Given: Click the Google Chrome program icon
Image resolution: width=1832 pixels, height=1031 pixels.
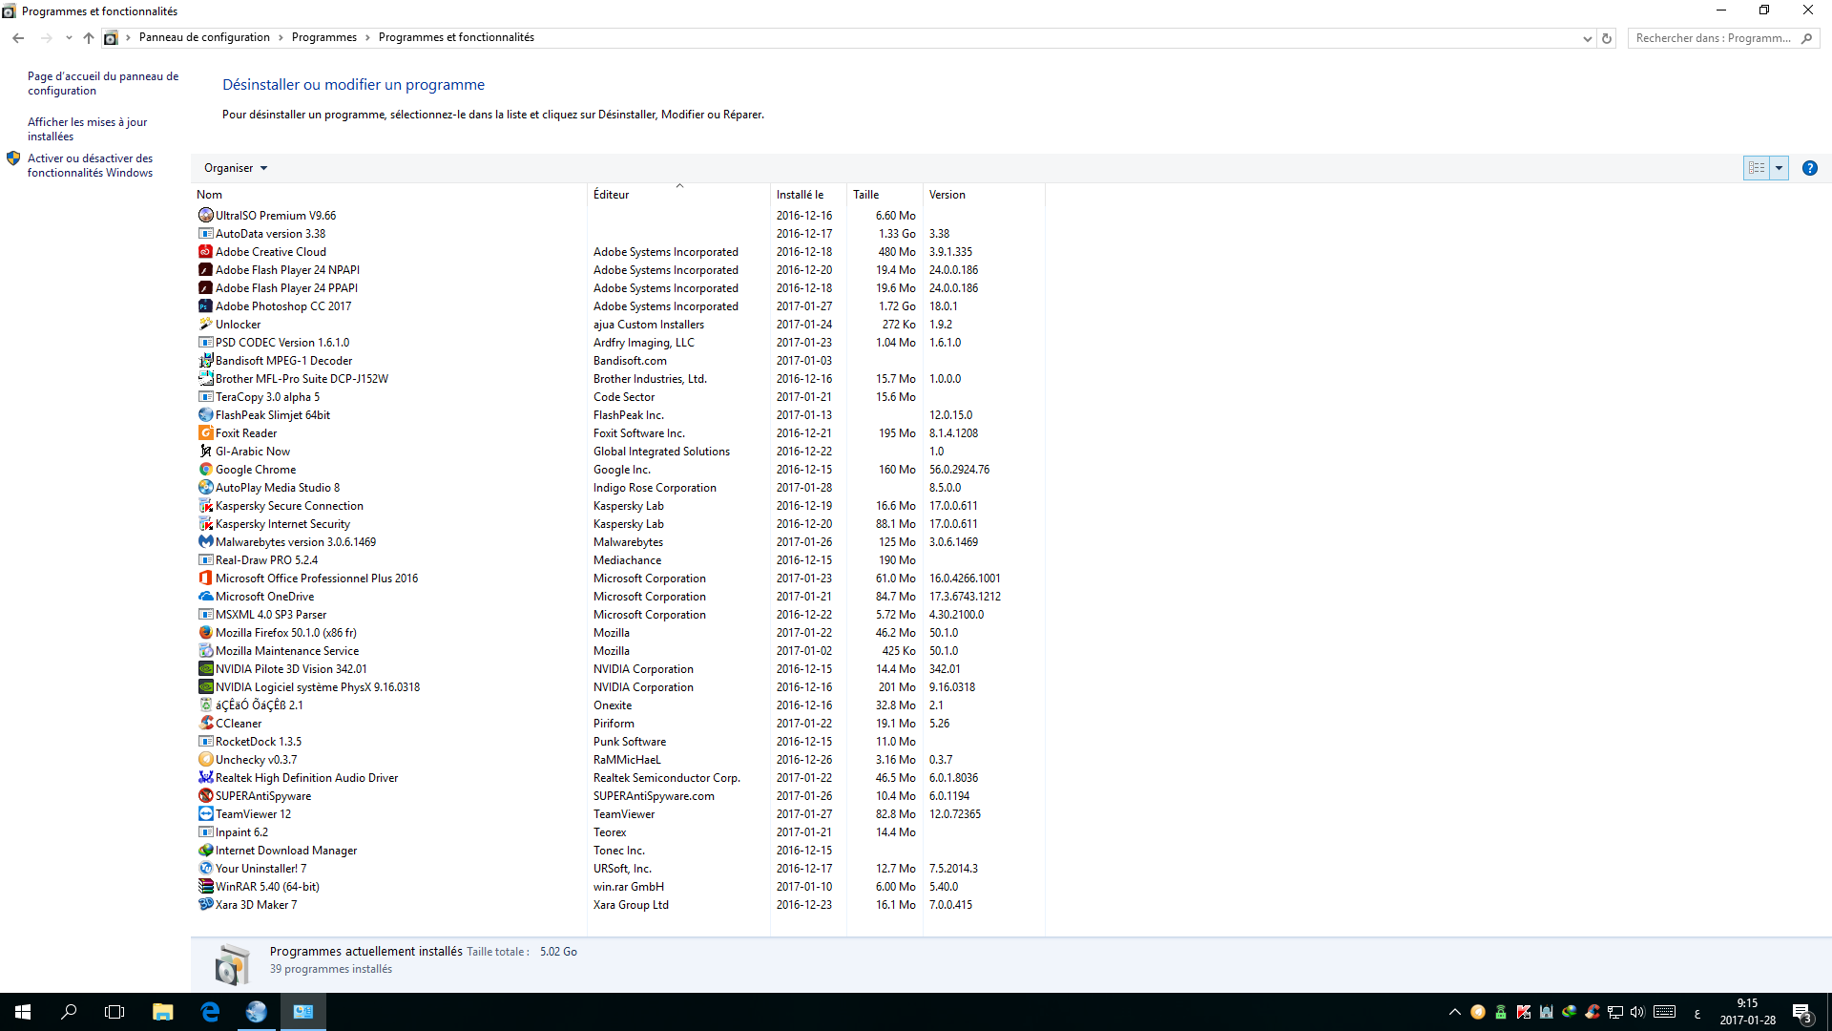Looking at the screenshot, I should click(x=205, y=470).
